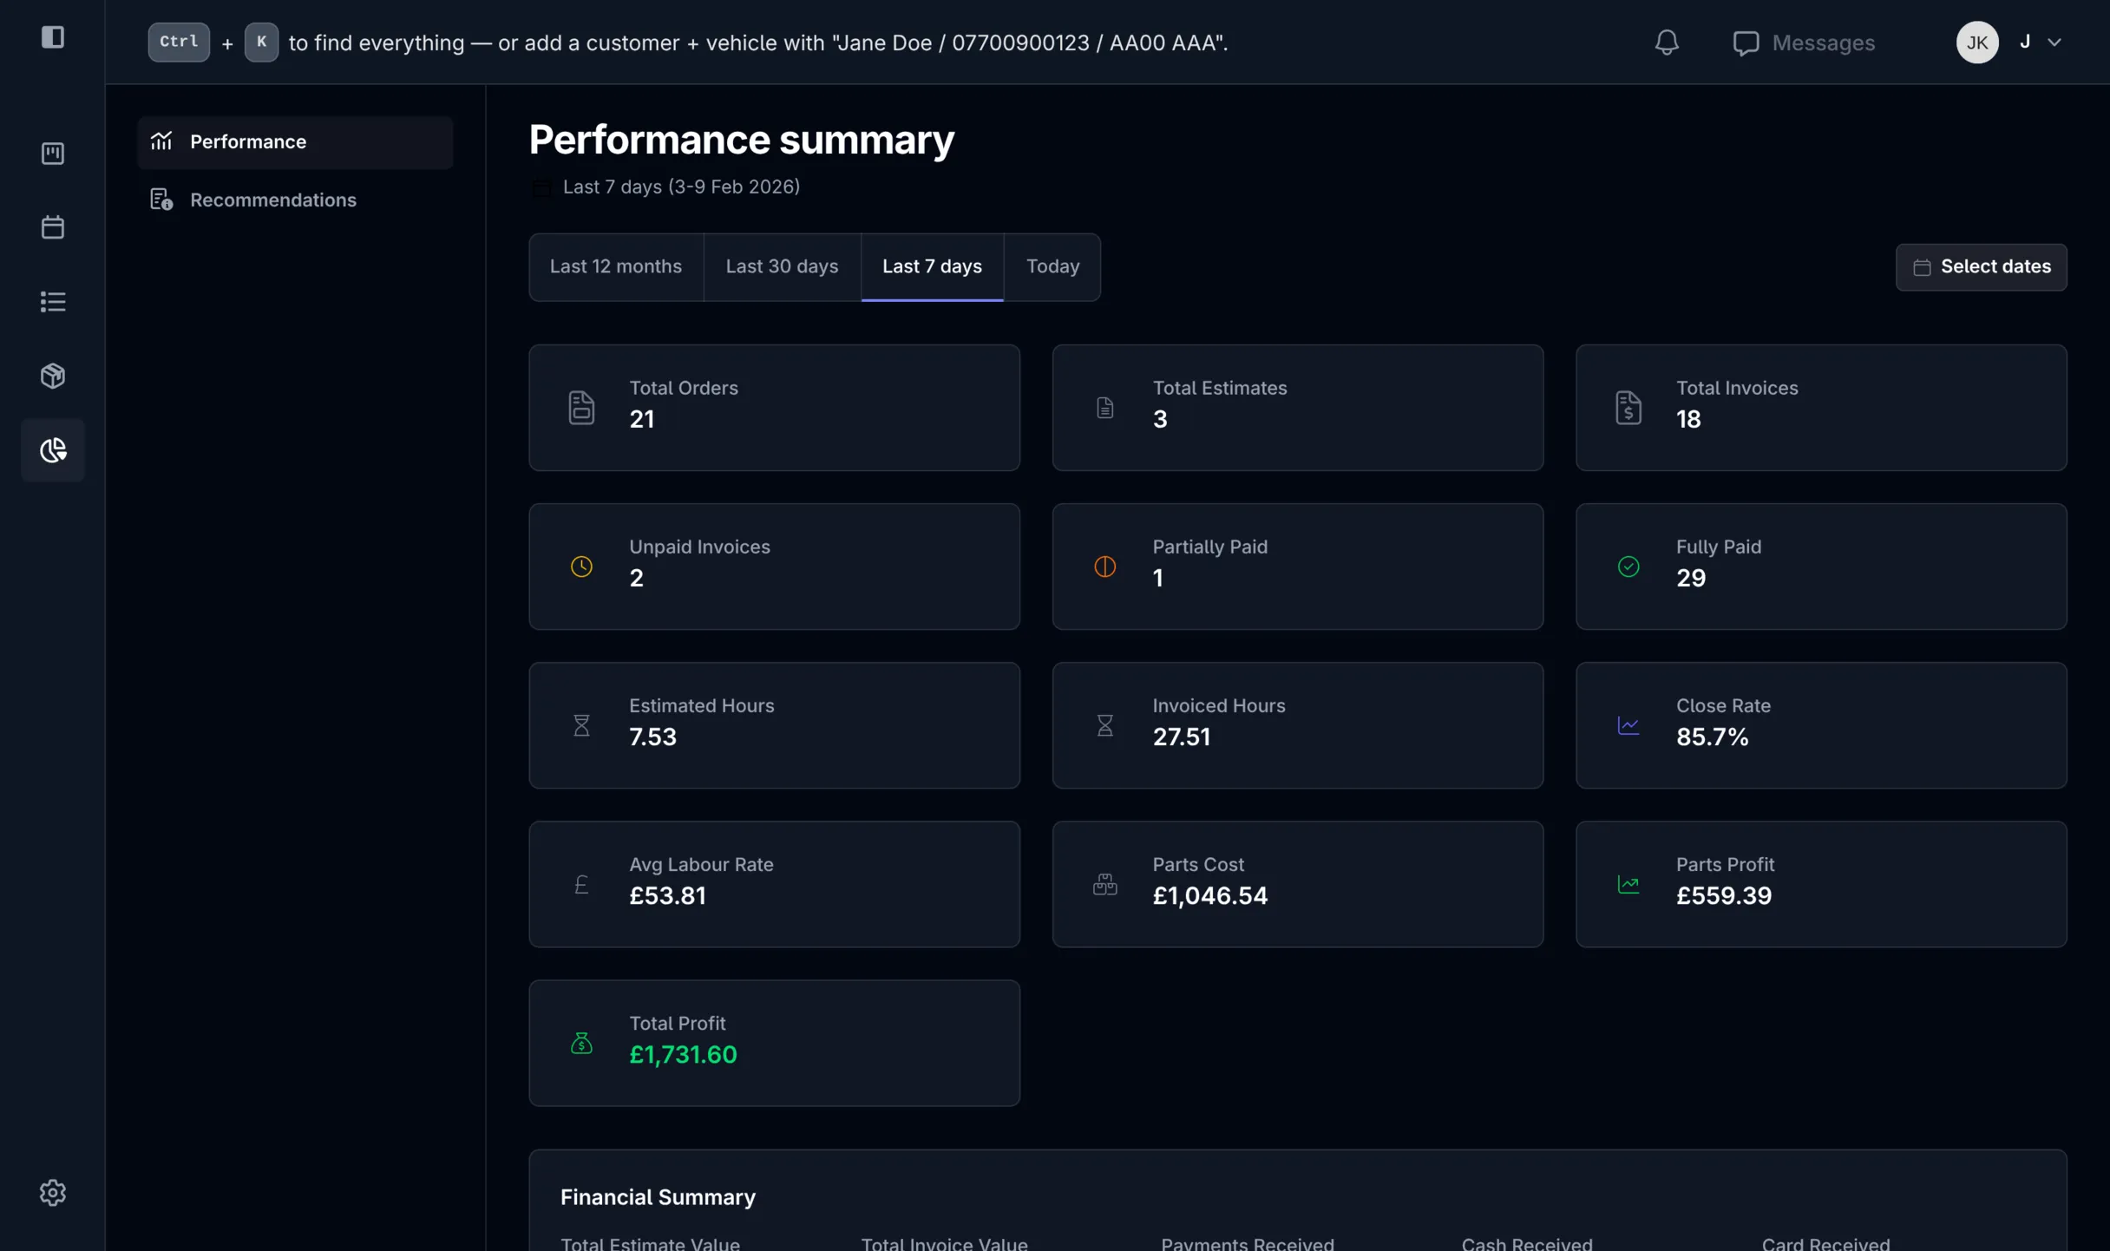The width and height of the screenshot is (2110, 1251).
Task: Open the Settings gear at bottom left
Action: click(52, 1193)
